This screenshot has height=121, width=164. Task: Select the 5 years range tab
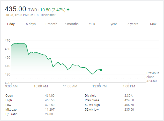tap(133, 24)
